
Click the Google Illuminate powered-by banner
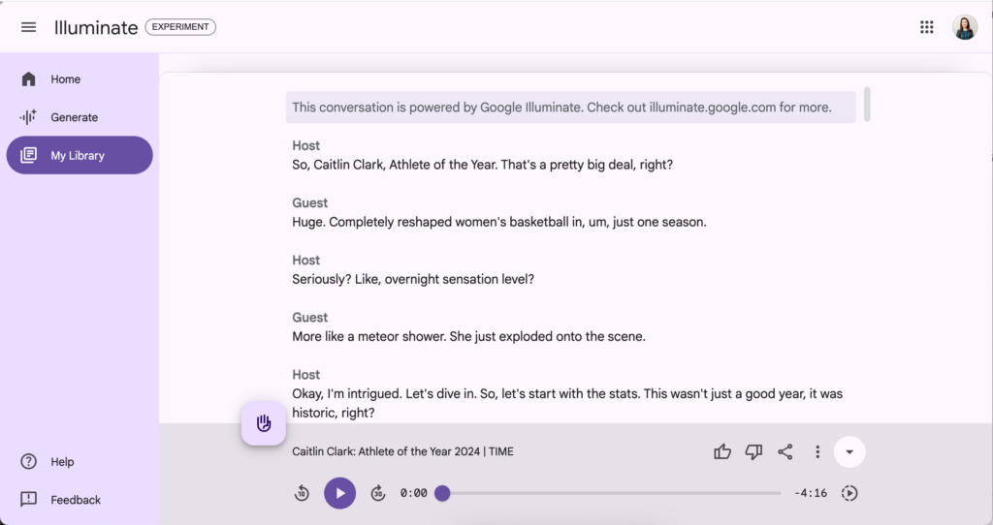[x=570, y=108]
